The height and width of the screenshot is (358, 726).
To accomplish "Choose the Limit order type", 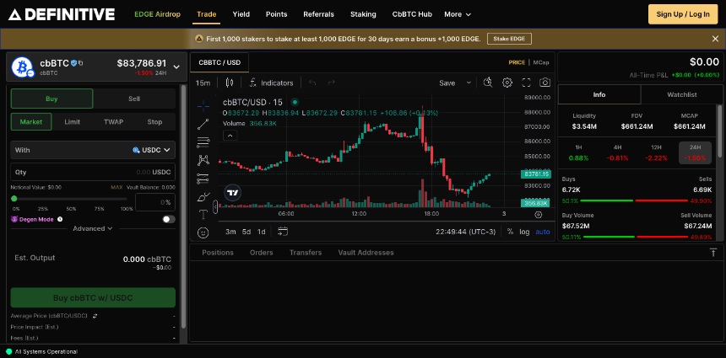I will 73,122.
